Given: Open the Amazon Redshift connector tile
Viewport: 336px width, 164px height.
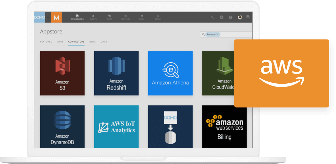Looking at the screenshot, I should pyautogui.click(x=116, y=73).
